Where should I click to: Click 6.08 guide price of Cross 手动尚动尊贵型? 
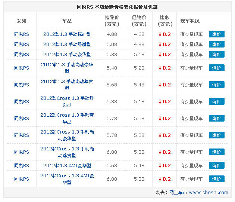[x=112, y=152]
